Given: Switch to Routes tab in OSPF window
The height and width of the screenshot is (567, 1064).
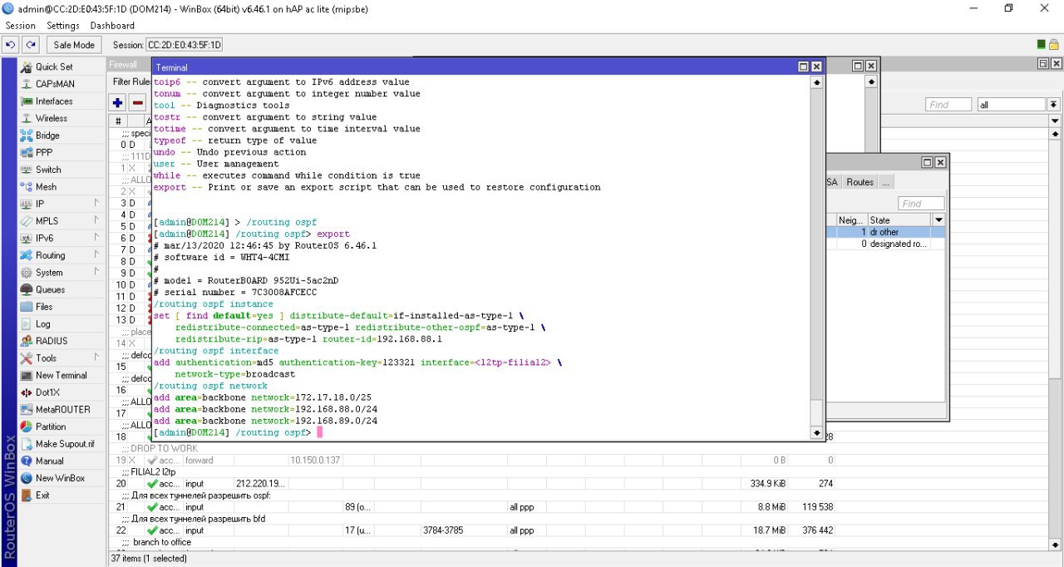Looking at the screenshot, I should coord(860,182).
